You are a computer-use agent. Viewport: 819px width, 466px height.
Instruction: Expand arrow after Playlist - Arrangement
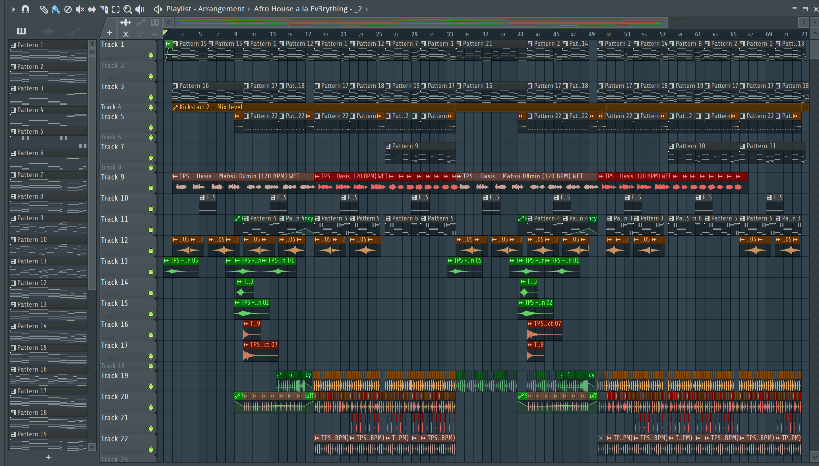pyautogui.click(x=249, y=9)
